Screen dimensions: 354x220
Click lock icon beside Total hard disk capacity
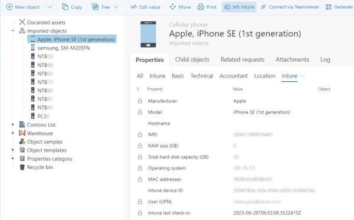(140, 157)
